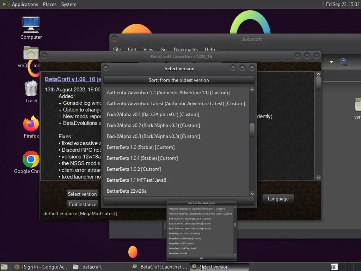Open the BetaCraft v1.09_16 changelog link
The height and width of the screenshot is (271, 361).
coord(73,79)
